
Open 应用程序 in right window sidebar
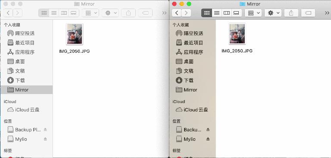(x=193, y=52)
